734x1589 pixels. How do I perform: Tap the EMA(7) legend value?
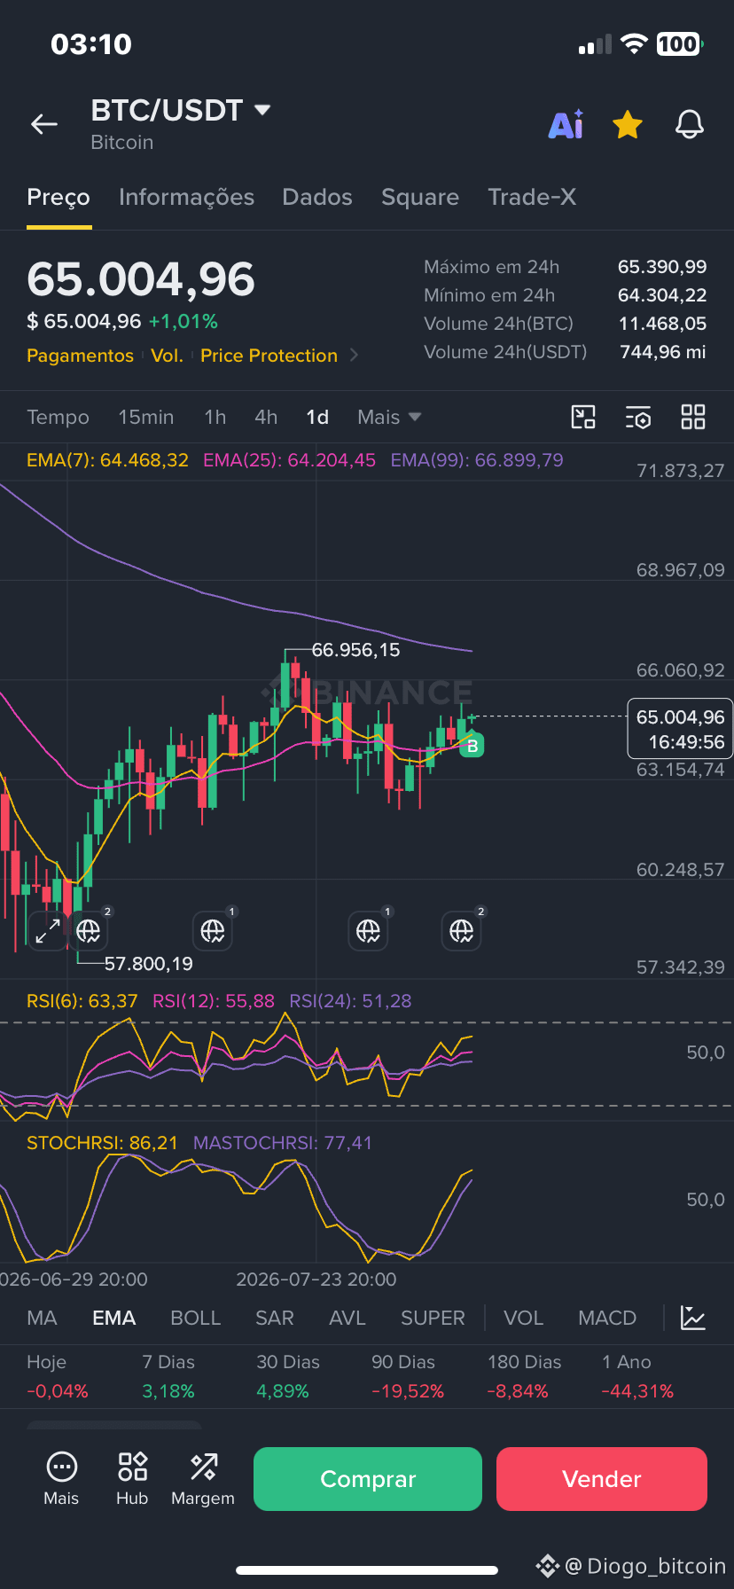pyautogui.click(x=107, y=460)
